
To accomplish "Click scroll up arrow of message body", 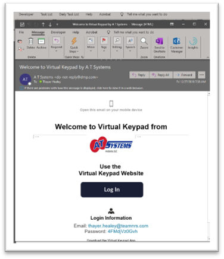I will pyautogui.click(x=209, y=94).
